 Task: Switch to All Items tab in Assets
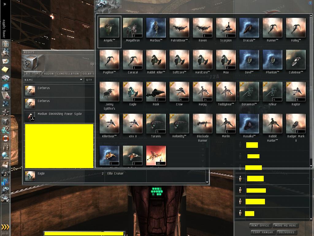pos(33,74)
